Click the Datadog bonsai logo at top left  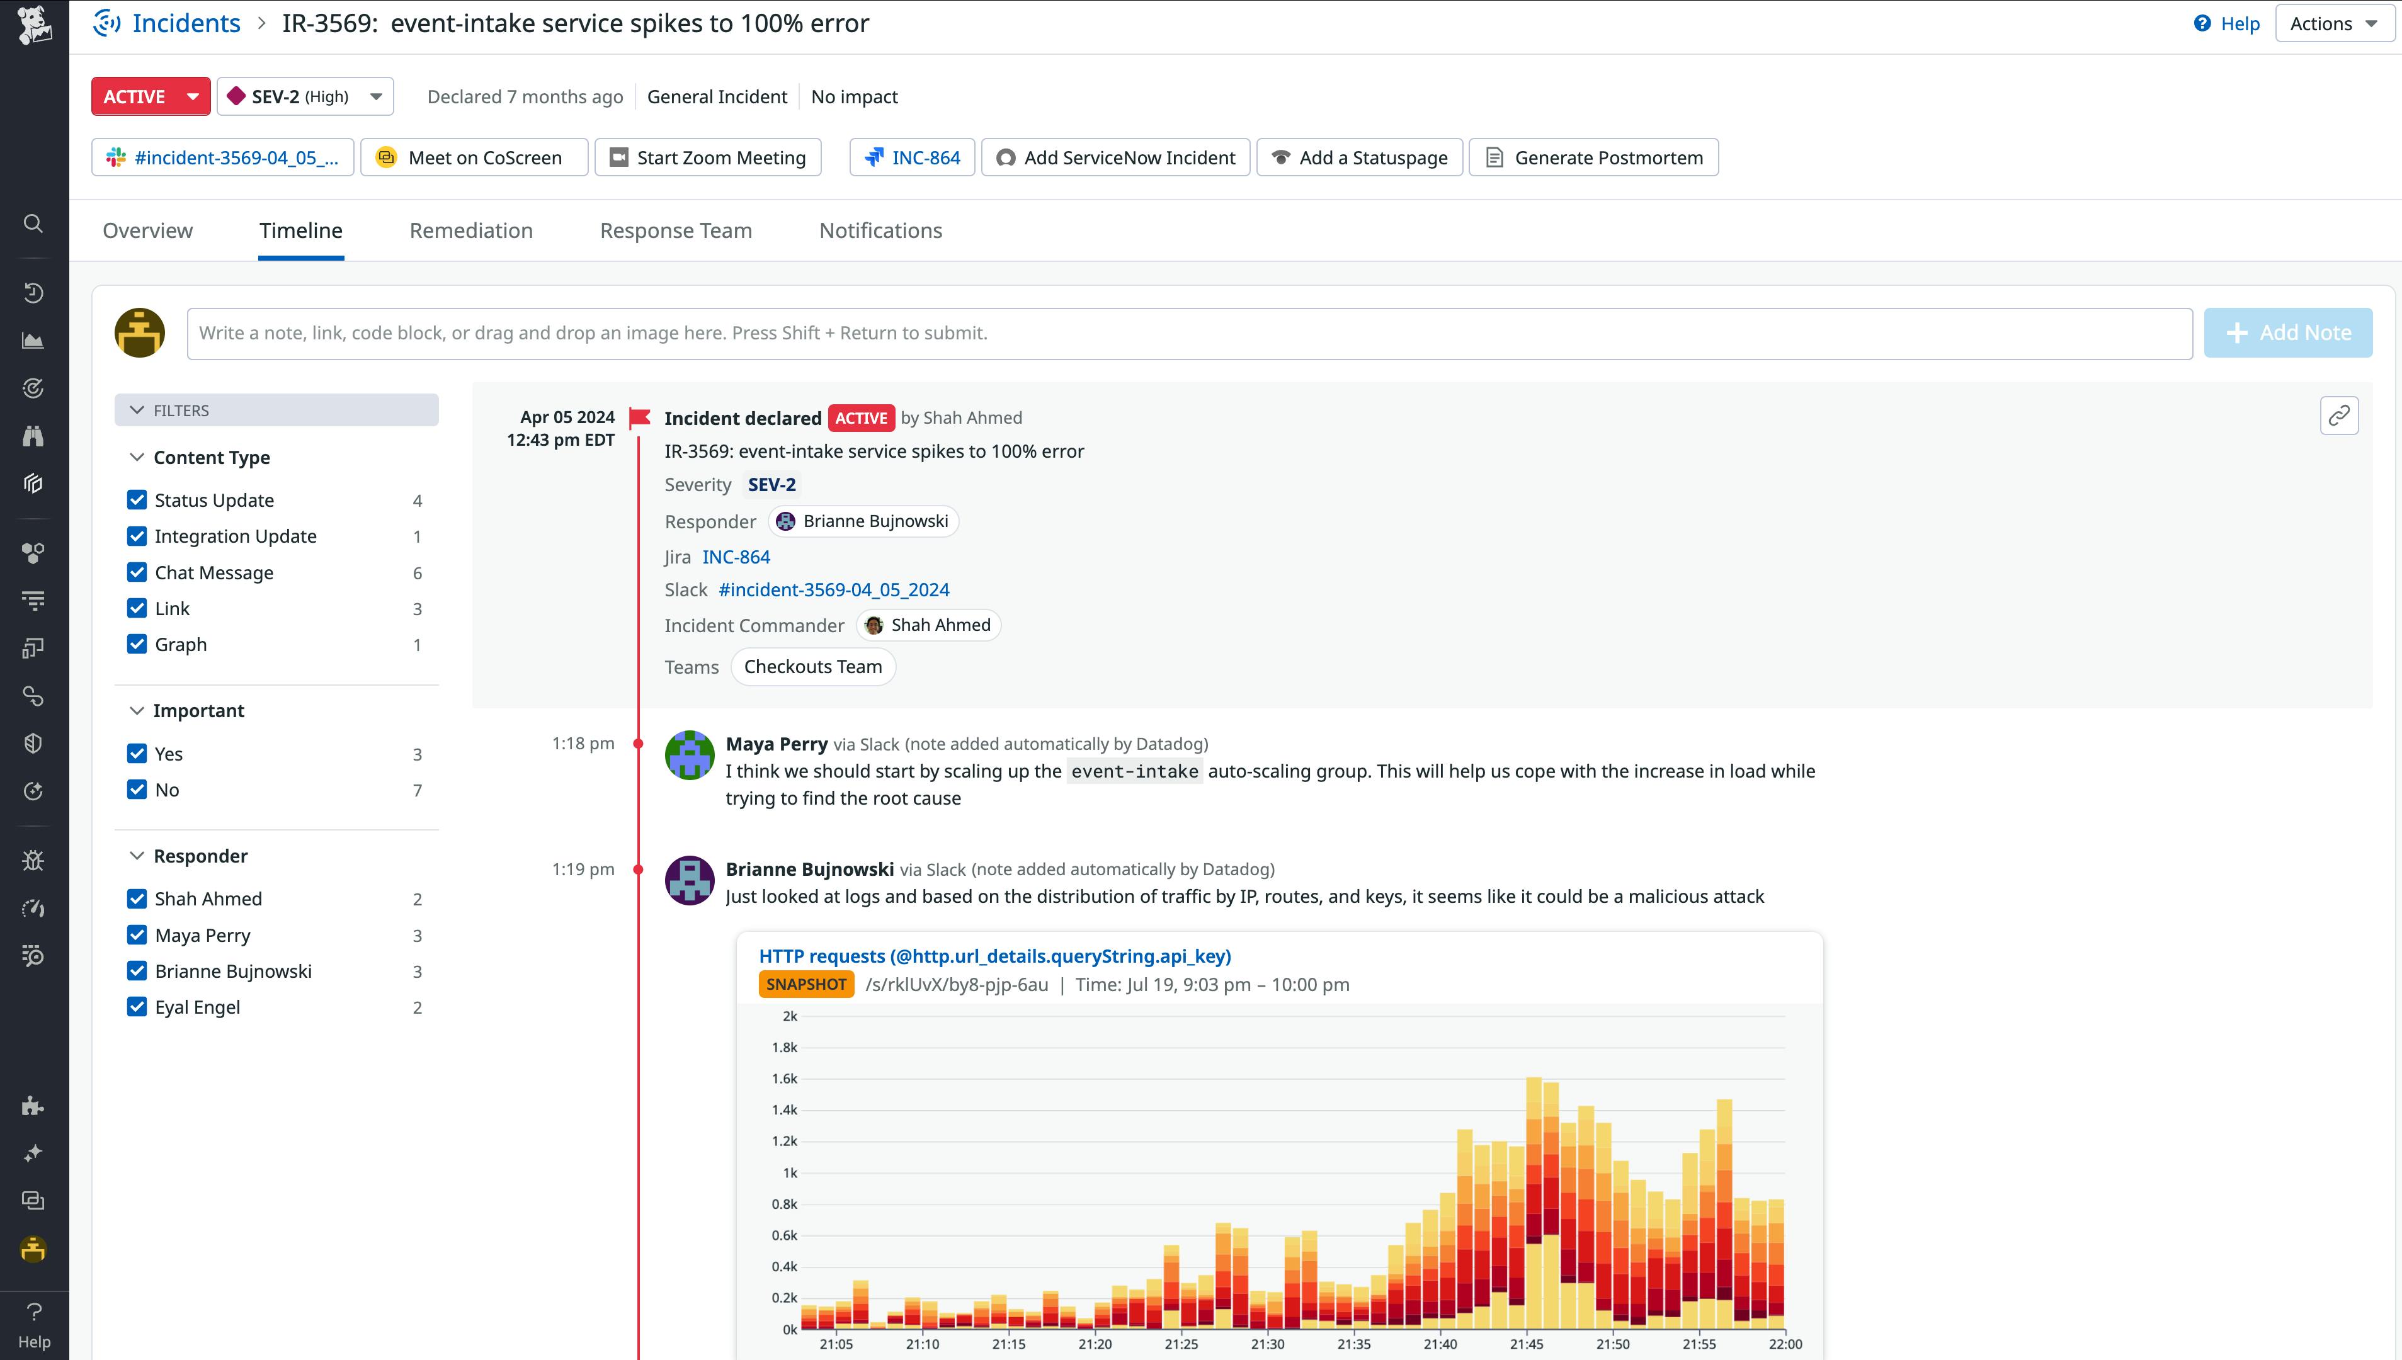33,25
